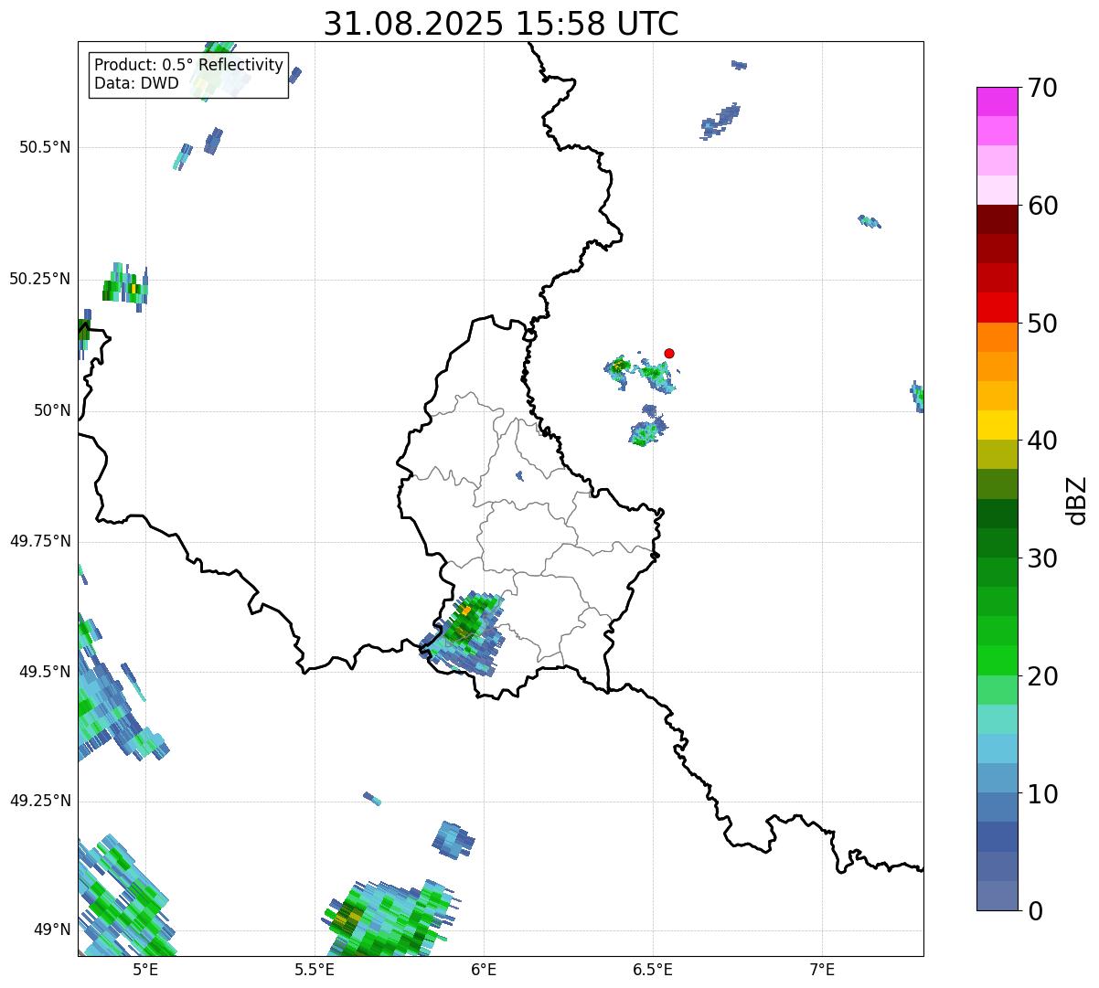Click the 49.75°N latitude label
The width and height of the screenshot is (1099, 988).
click(39, 541)
